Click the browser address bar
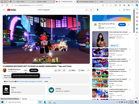Viewport: 139px width, 104px height. click(58, 5)
